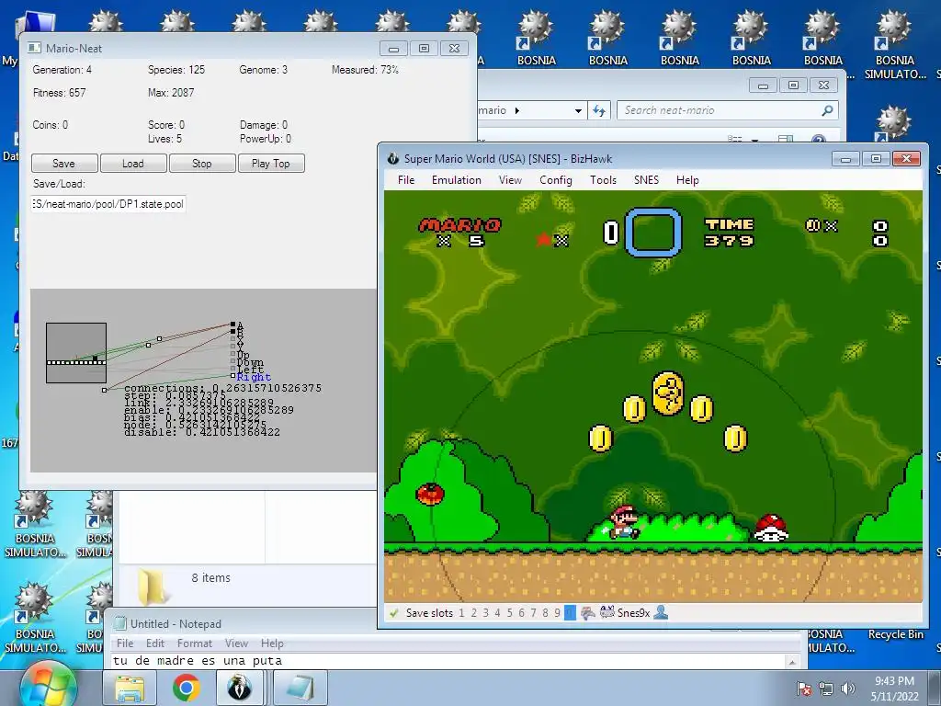Image resolution: width=941 pixels, height=706 pixels.
Task: Click the 'Measured: 73%' label
Action: coord(365,70)
